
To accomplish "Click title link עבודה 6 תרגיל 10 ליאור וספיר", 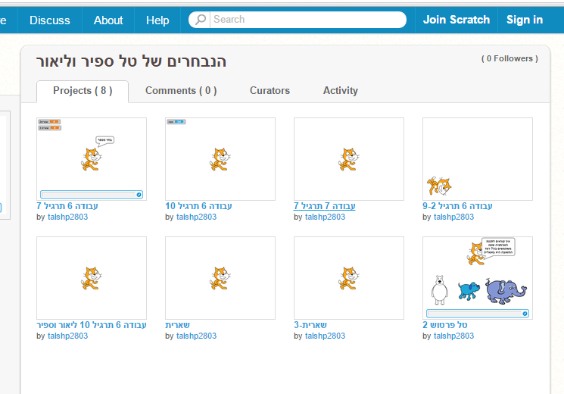I will [x=92, y=325].
